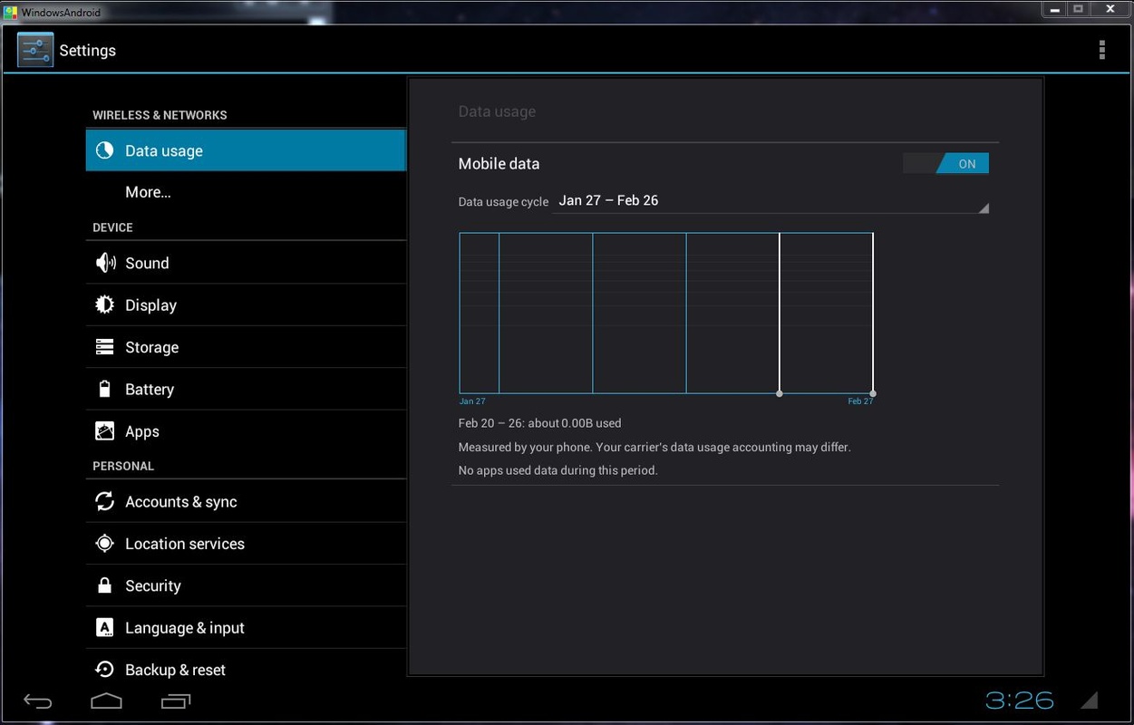Click the left white range handle on chart
Image resolution: width=1134 pixels, height=725 pixels.
780,393
